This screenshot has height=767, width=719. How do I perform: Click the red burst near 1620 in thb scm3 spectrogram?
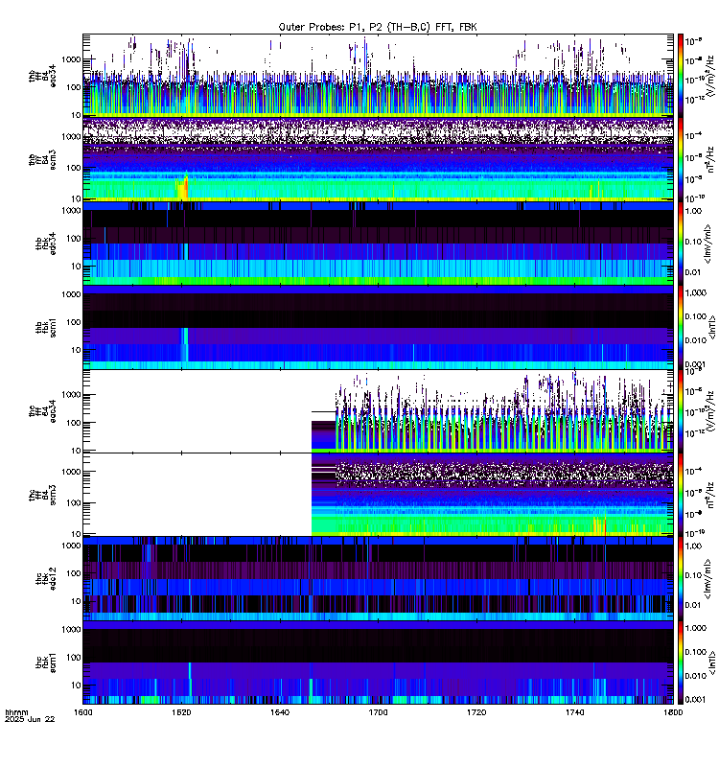186,188
